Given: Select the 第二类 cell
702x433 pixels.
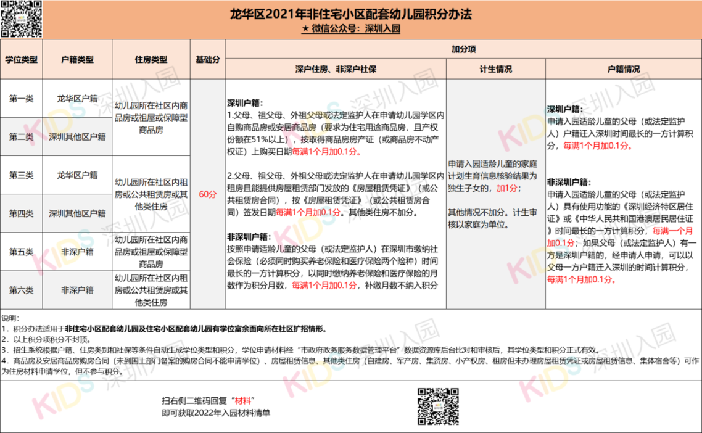Looking at the screenshot, I should coord(22,136).
